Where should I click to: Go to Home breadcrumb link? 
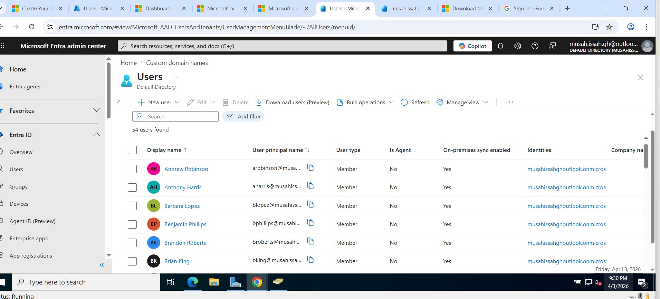click(128, 62)
